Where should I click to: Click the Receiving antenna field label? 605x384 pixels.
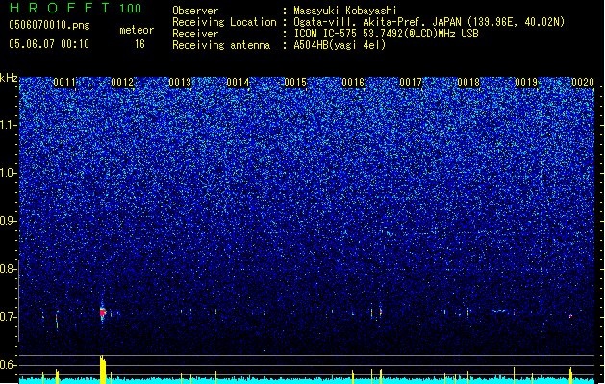point(221,45)
